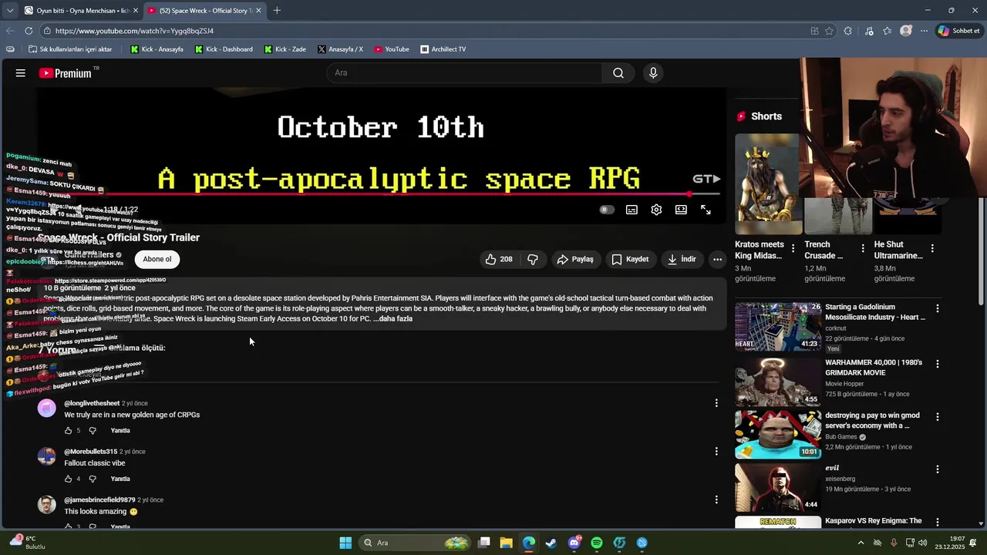987x555 pixels.
Task: Start voice search with the microphone
Action: (653, 73)
